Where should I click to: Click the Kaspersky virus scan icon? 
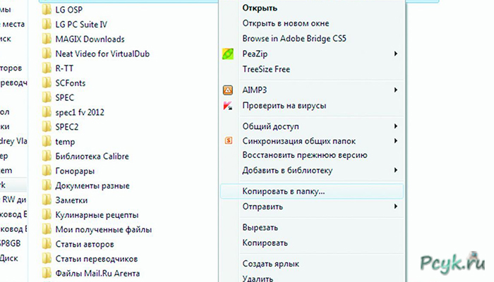tap(228, 106)
